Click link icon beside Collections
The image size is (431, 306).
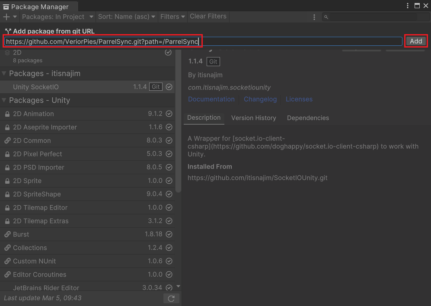(7, 248)
